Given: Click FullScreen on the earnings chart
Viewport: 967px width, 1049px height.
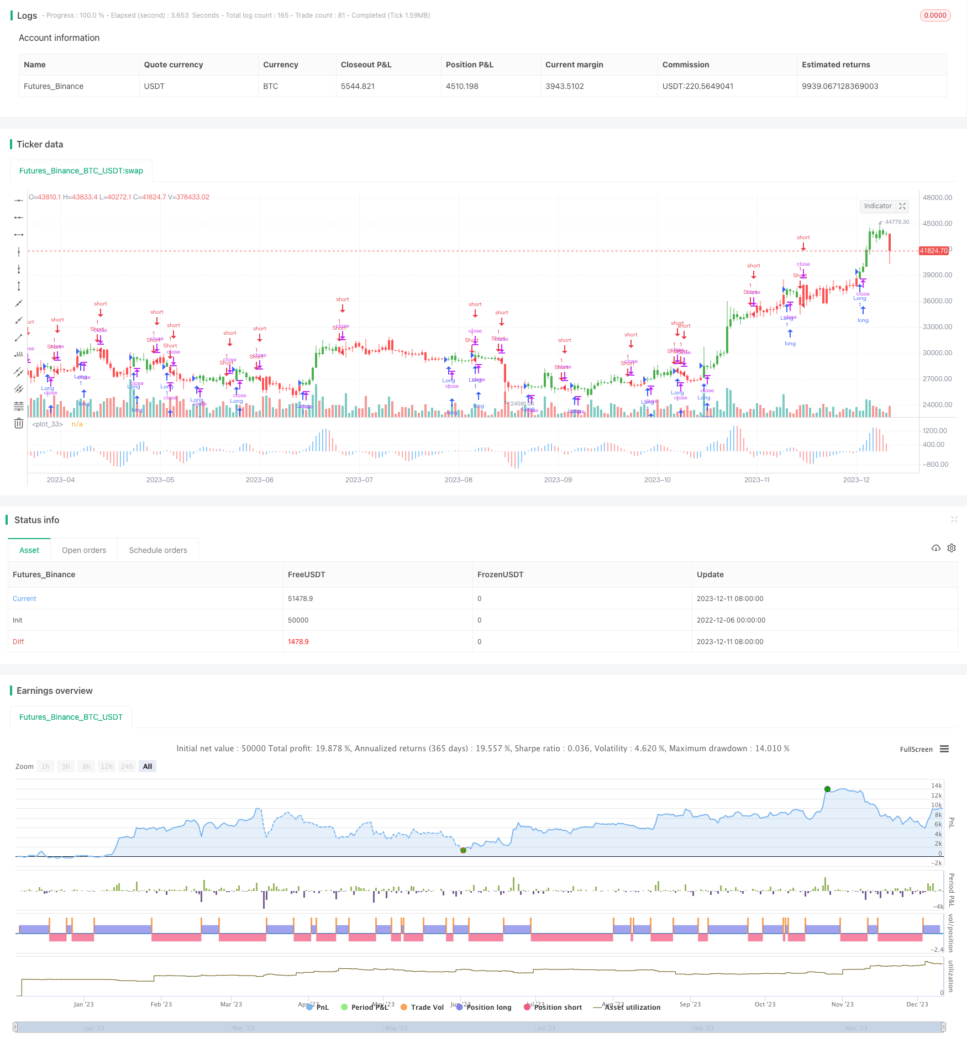Looking at the screenshot, I should coord(916,750).
